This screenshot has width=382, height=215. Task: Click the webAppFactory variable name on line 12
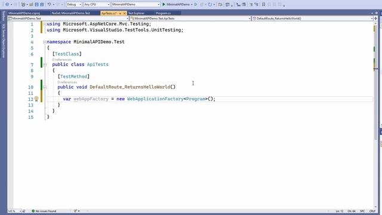point(91,99)
